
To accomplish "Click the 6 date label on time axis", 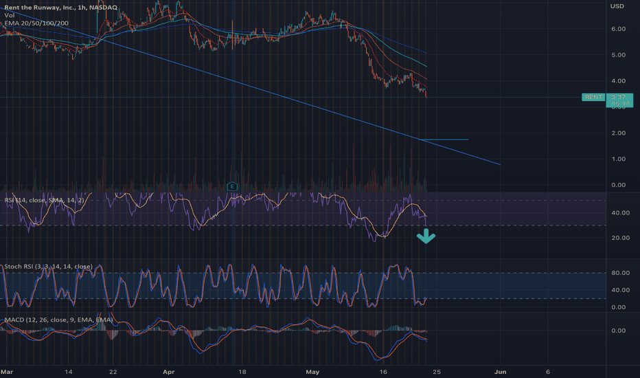I will [548, 372].
